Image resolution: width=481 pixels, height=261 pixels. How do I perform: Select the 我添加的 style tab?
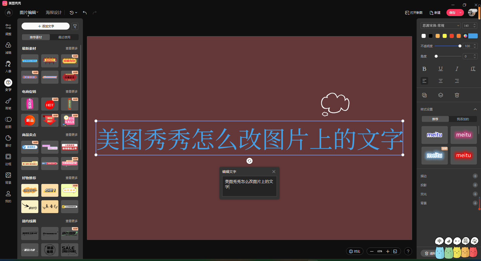coord(463,119)
